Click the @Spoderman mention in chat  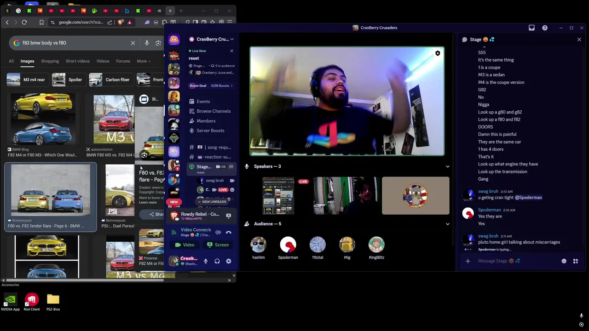528,198
